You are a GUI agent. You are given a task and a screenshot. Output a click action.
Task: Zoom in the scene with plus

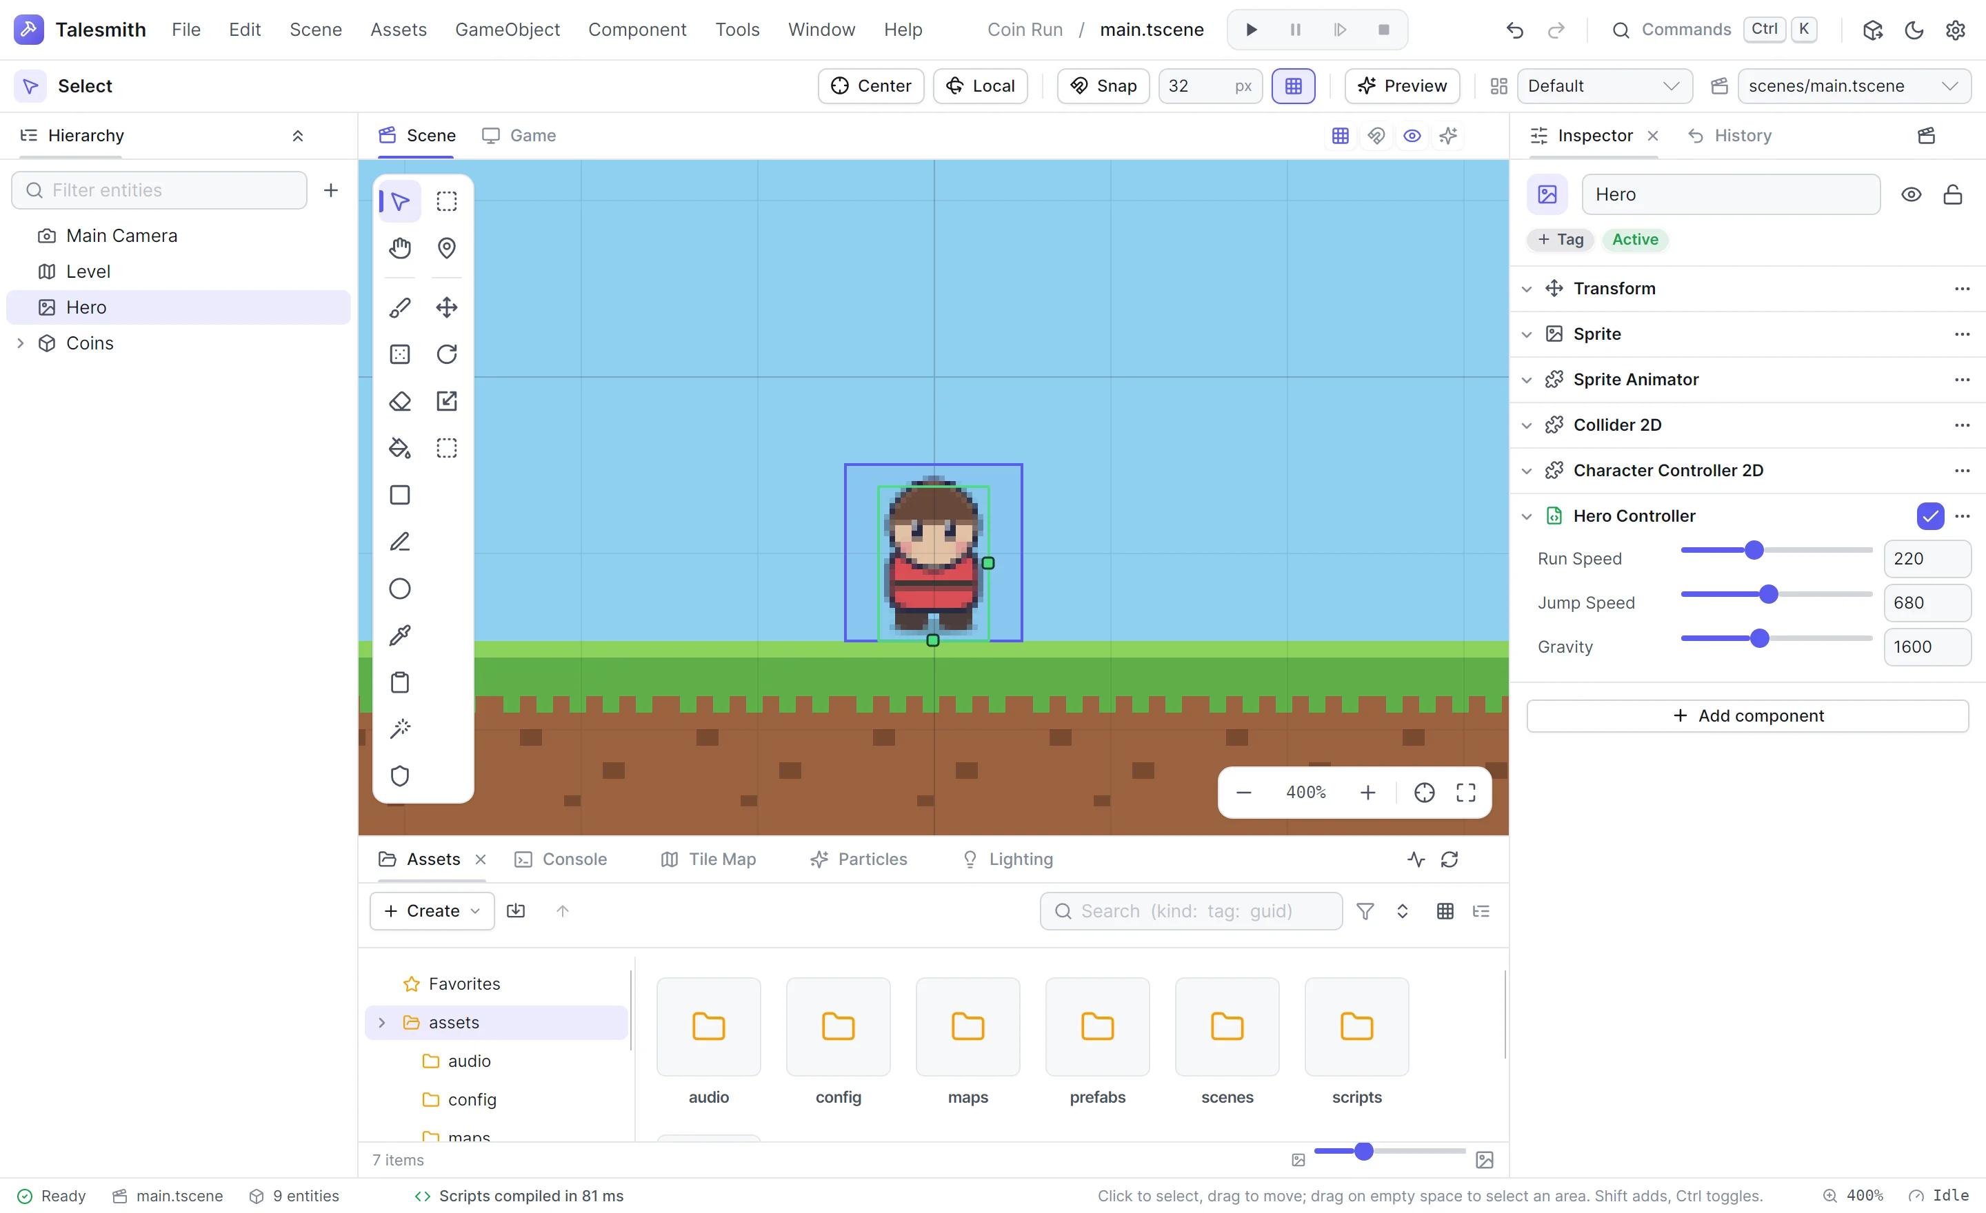(x=1368, y=793)
